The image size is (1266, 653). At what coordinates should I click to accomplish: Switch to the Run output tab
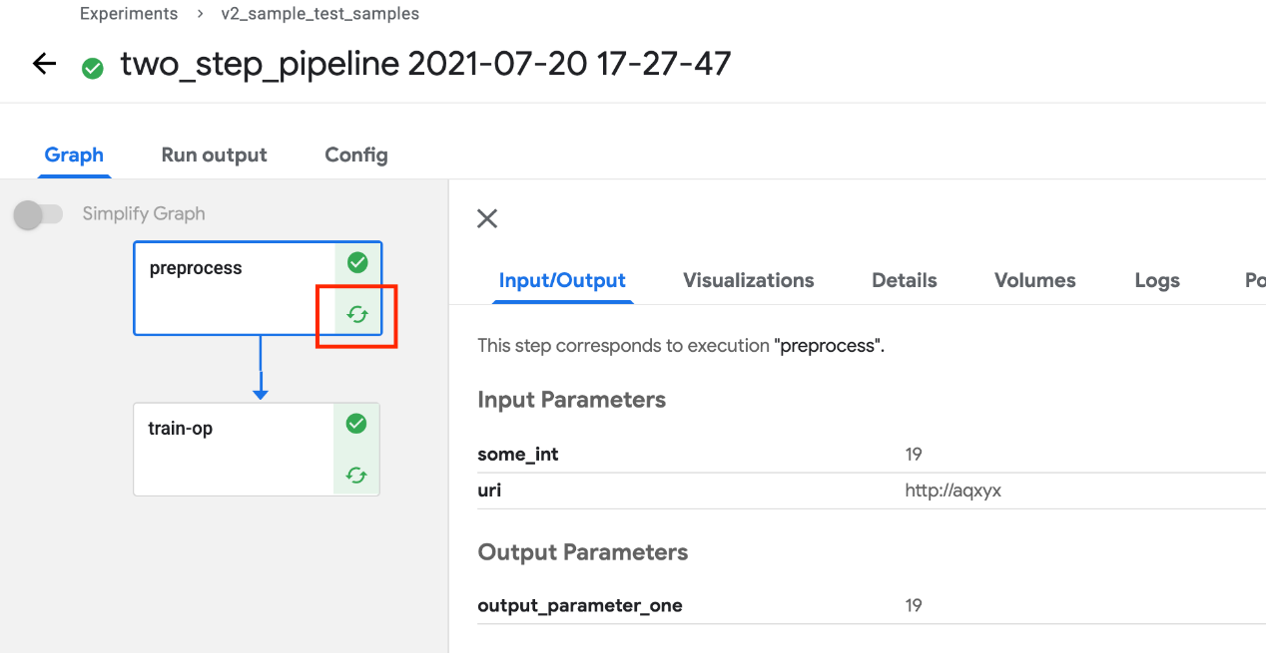[x=213, y=155]
